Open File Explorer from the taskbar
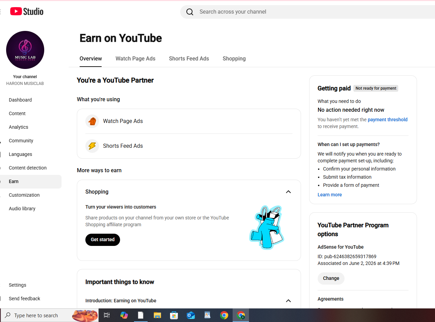This screenshot has width=435, height=322. pyautogui.click(x=157, y=315)
